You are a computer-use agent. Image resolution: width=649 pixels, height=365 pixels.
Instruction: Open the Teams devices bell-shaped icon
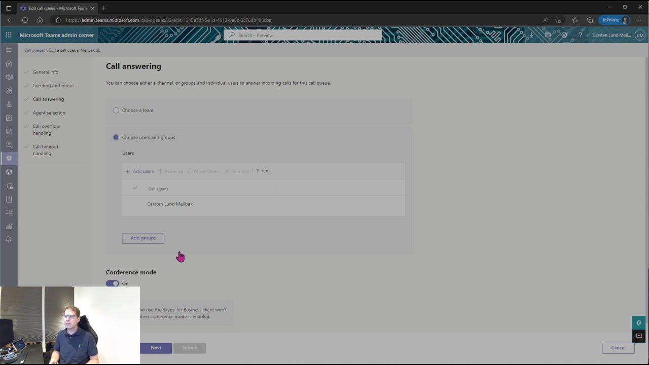point(9,104)
